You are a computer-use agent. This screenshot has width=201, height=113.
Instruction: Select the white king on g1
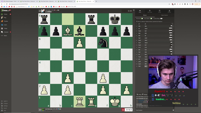pyautogui.click(x=115, y=102)
